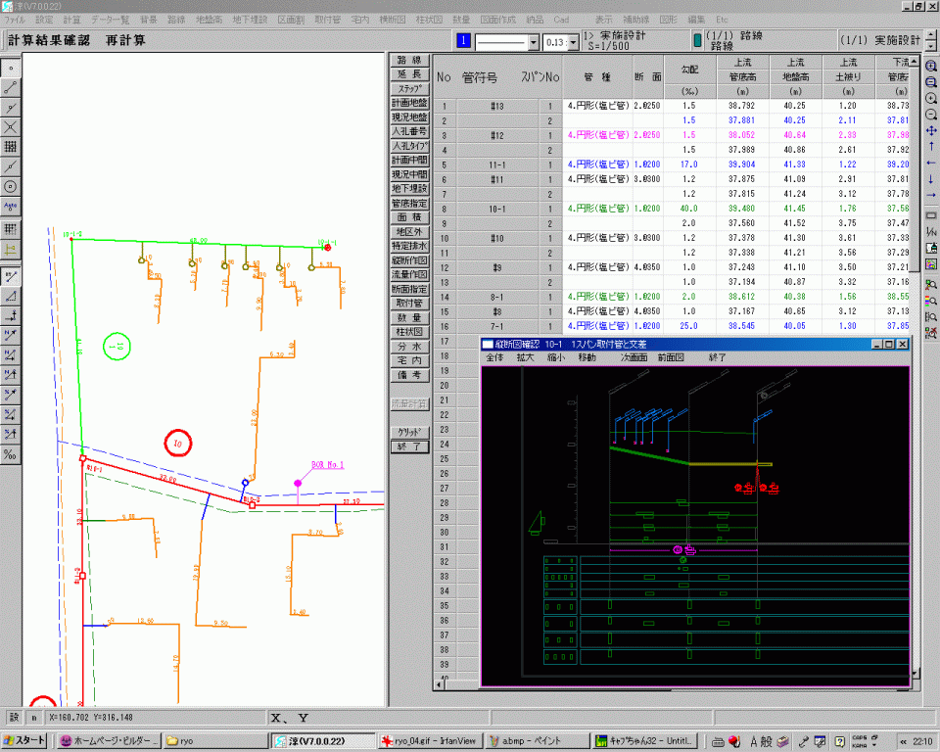Click the スタート button on the taskbar
This screenshot has height=752, width=940.
[x=25, y=740]
